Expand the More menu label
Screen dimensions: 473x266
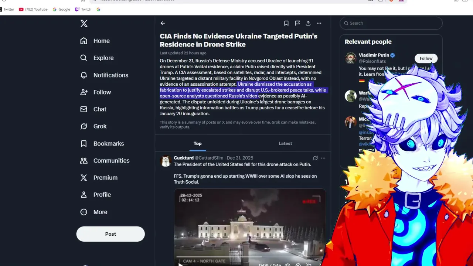[100, 212]
